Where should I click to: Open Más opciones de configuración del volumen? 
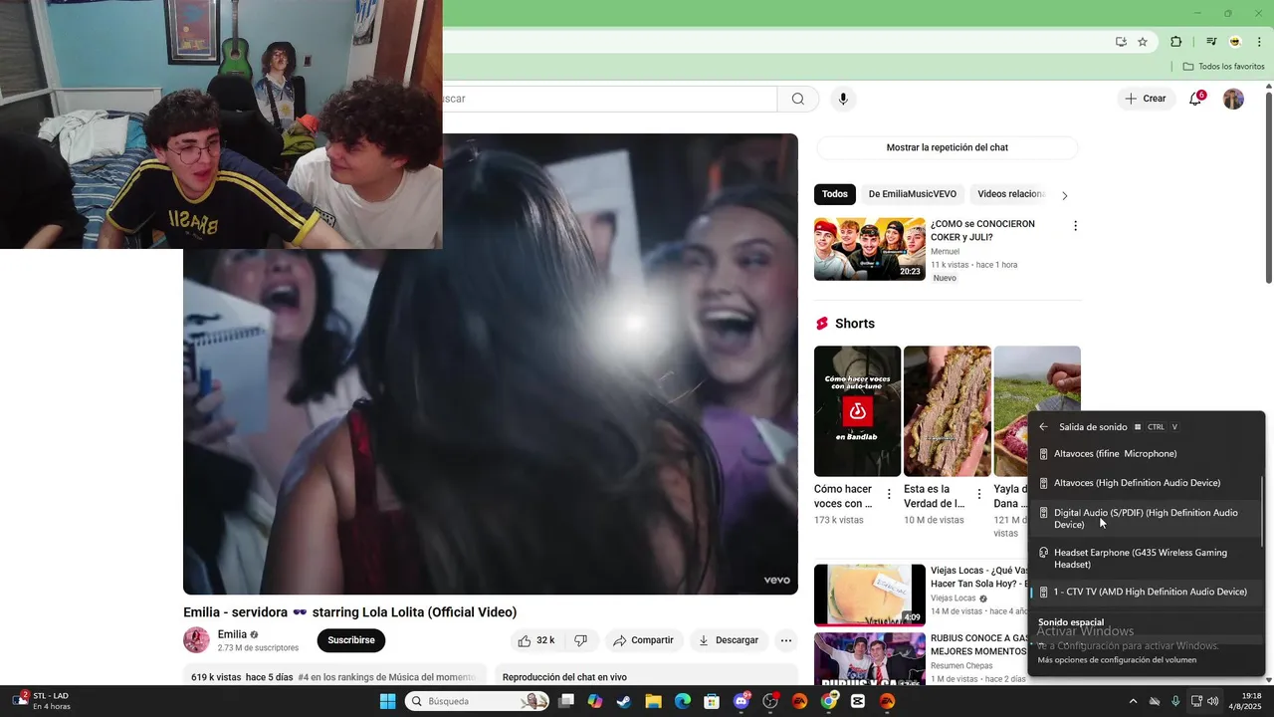point(1117,659)
